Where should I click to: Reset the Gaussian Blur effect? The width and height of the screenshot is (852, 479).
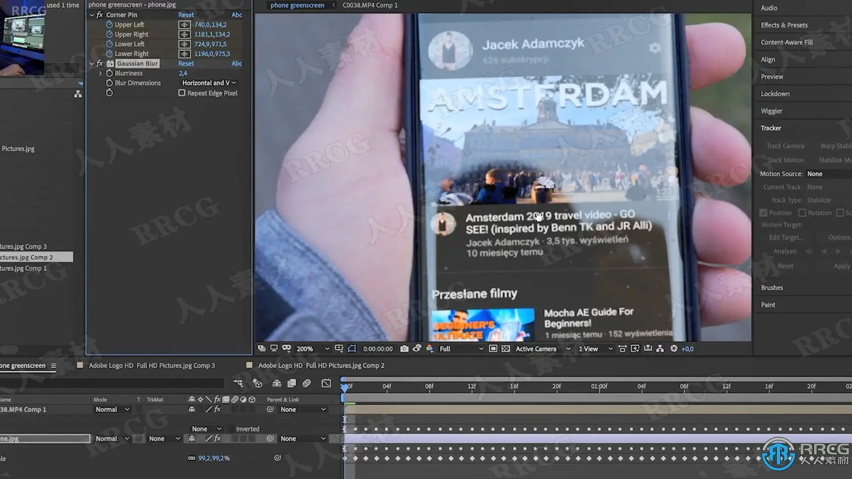click(186, 63)
